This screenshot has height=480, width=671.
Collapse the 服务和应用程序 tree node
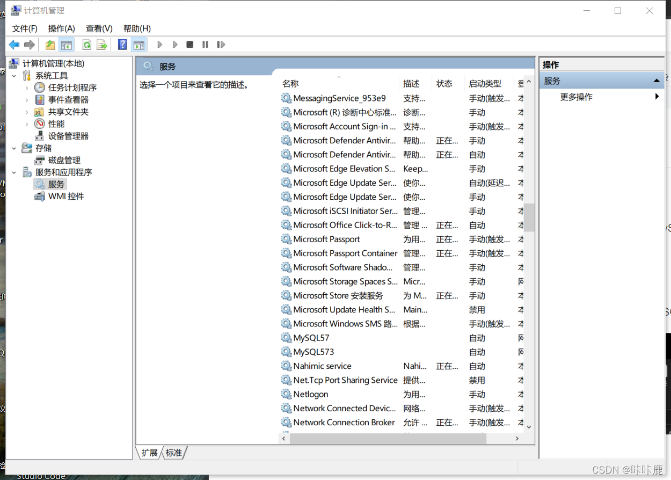[14, 172]
